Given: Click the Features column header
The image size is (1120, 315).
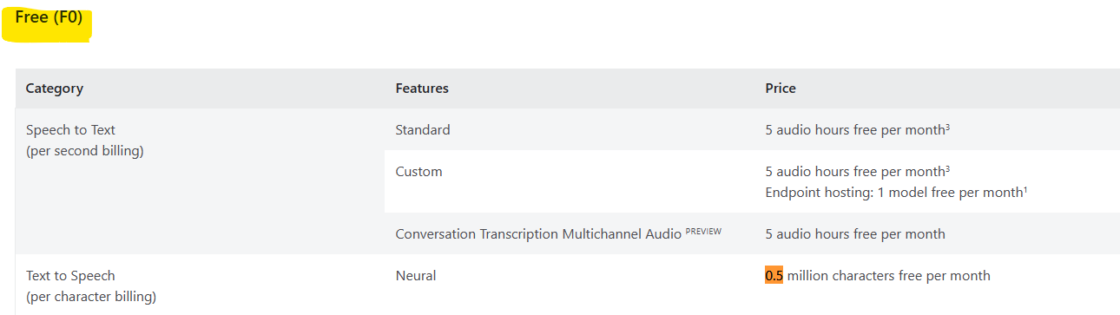Looking at the screenshot, I should [422, 89].
